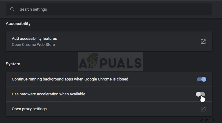
Task: Click the Open Chrome Web Store subtext
Action: 33,45
